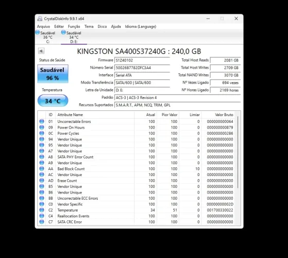Screen dimensions: 288x258
Task: Click the Recursos Suportados field
Action: [177, 105]
